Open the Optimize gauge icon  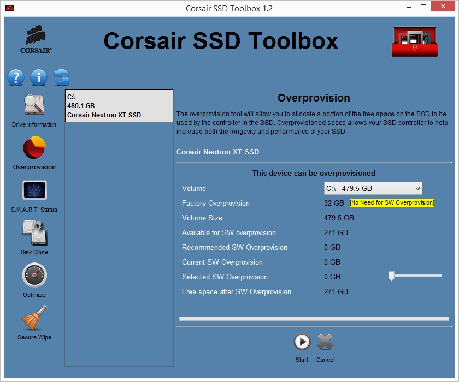pos(34,275)
